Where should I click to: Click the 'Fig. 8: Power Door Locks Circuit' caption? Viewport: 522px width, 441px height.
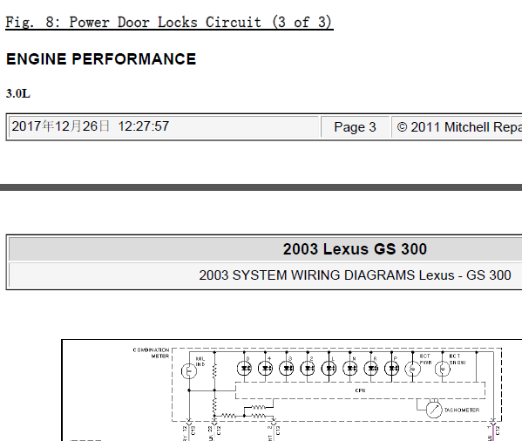tap(169, 23)
